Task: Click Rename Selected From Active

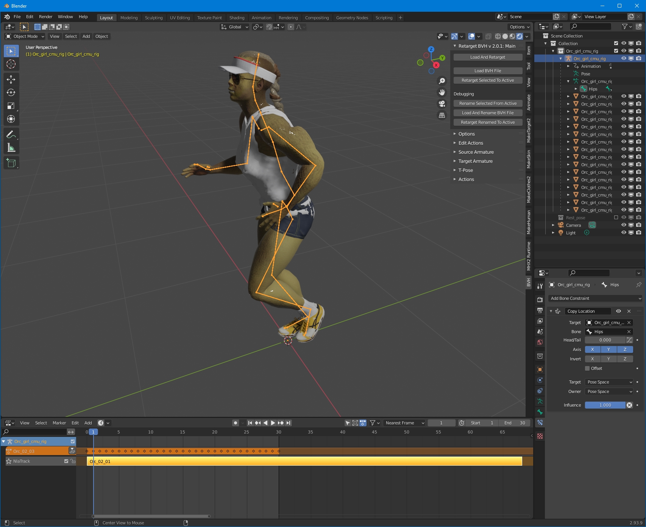Action: point(488,103)
